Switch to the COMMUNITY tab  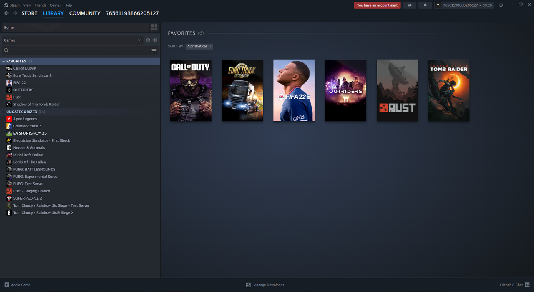coord(85,13)
